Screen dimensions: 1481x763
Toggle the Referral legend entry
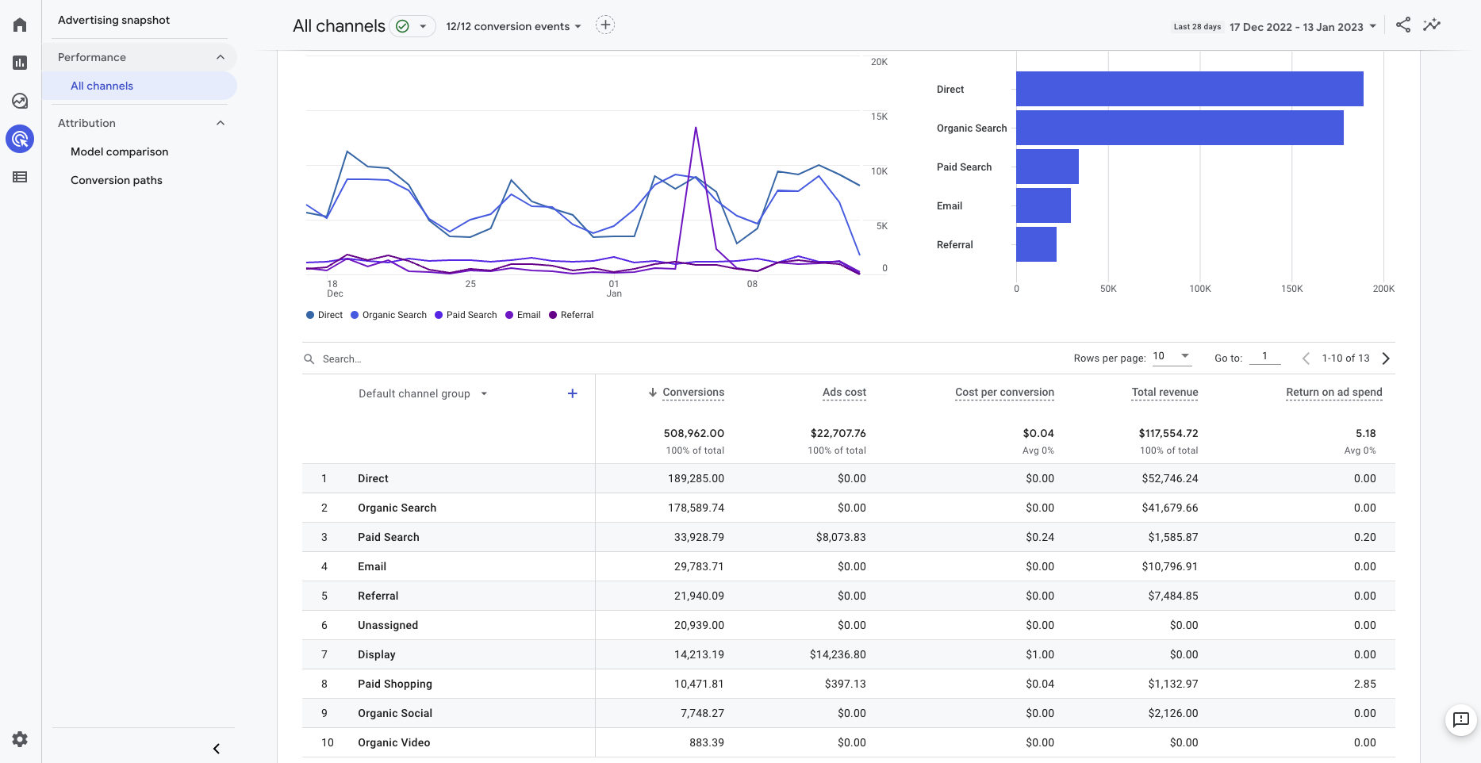[x=571, y=315]
